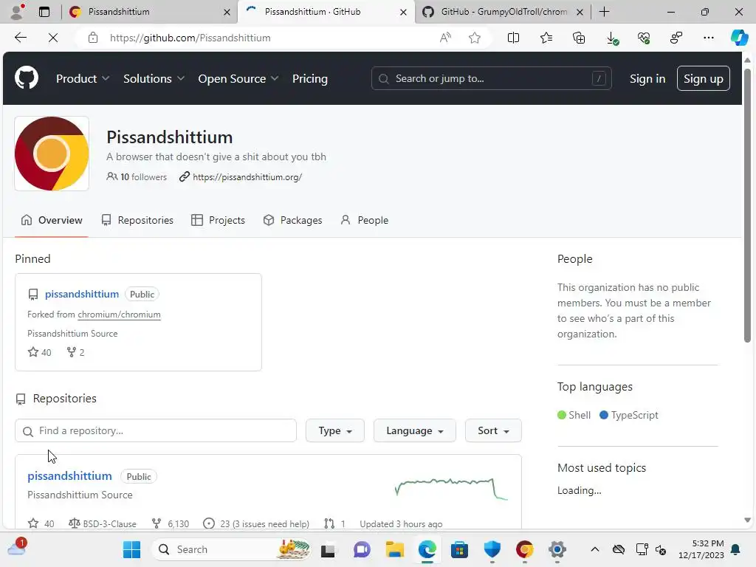The width and height of the screenshot is (756, 567).
Task: Open the Language filter dropdown
Action: pos(415,430)
